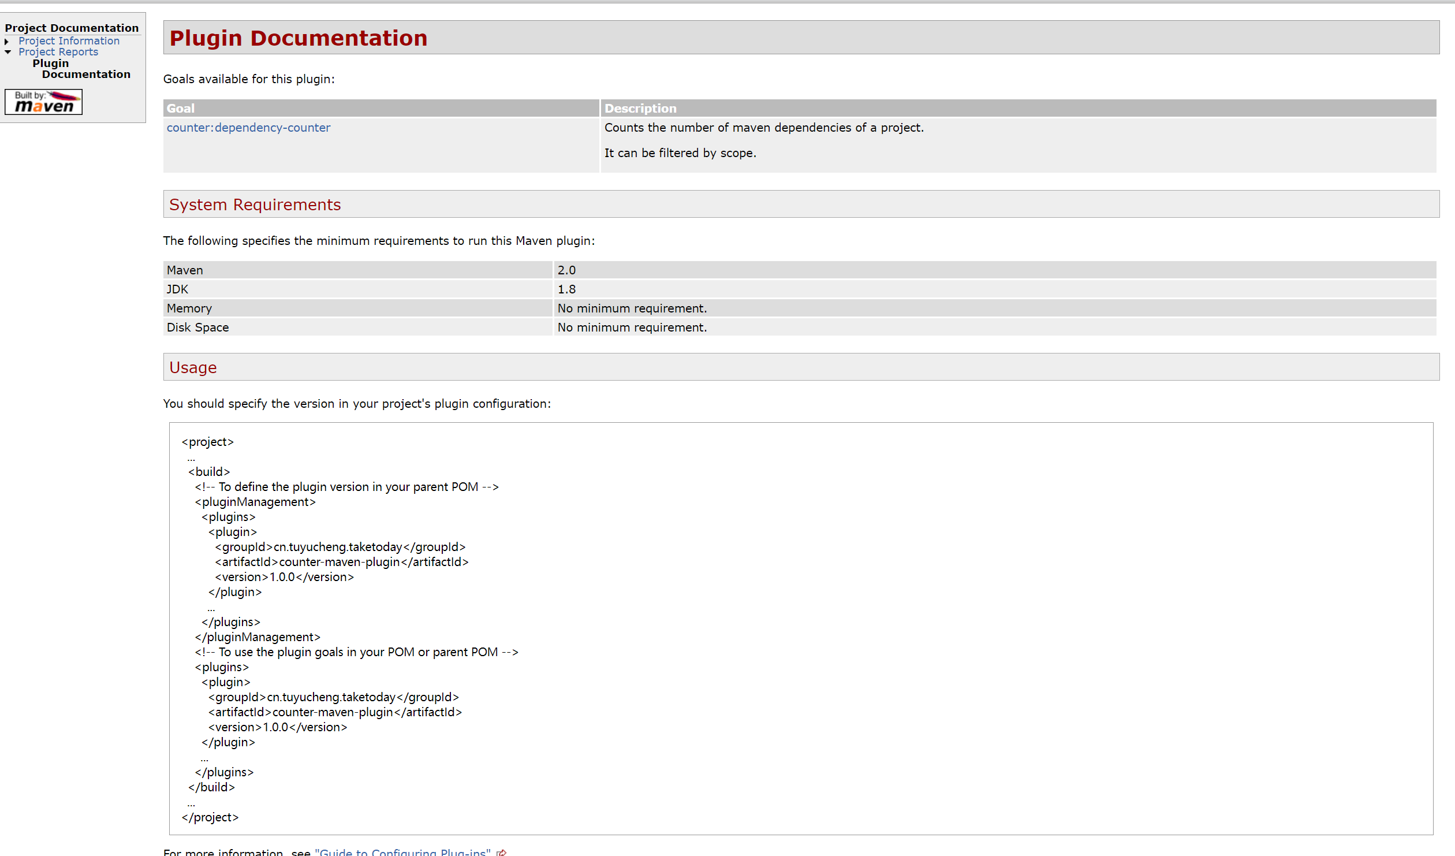Click 'Counts the number of maven dependencies' text
Viewport: 1455px width, 856px height.
pos(764,128)
